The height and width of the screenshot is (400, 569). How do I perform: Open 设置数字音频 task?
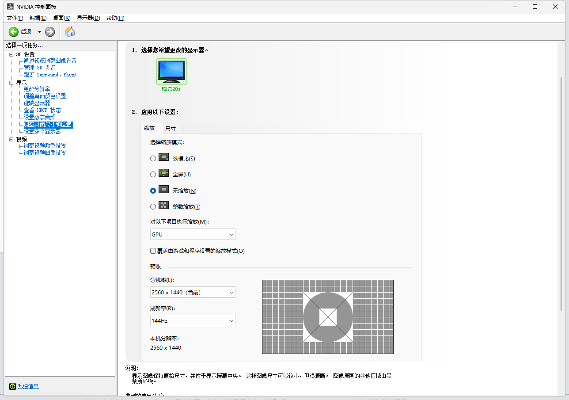coord(40,117)
